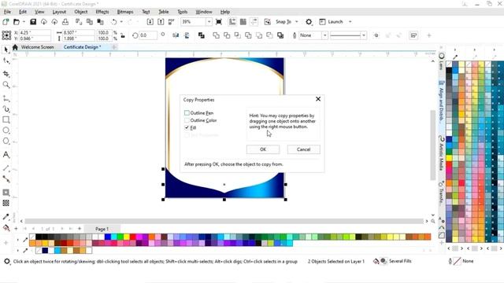Click the Options gear icon in toolbar
This screenshot has width=504, height=283.
click(309, 22)
